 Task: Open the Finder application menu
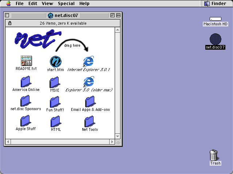tap(215, 3)
